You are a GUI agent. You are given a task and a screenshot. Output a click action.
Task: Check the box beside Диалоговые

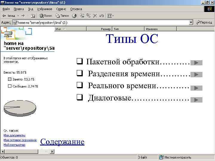(x=80, y=97)
